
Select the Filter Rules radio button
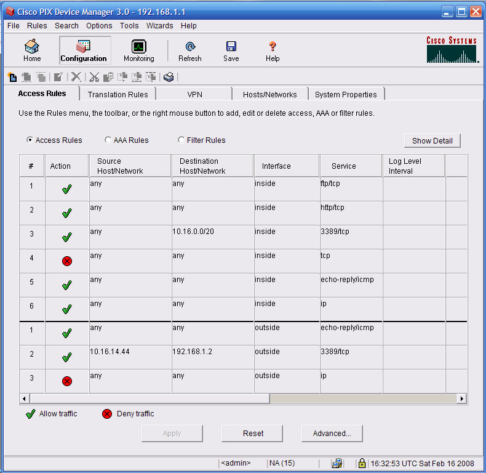coord(181,140)
